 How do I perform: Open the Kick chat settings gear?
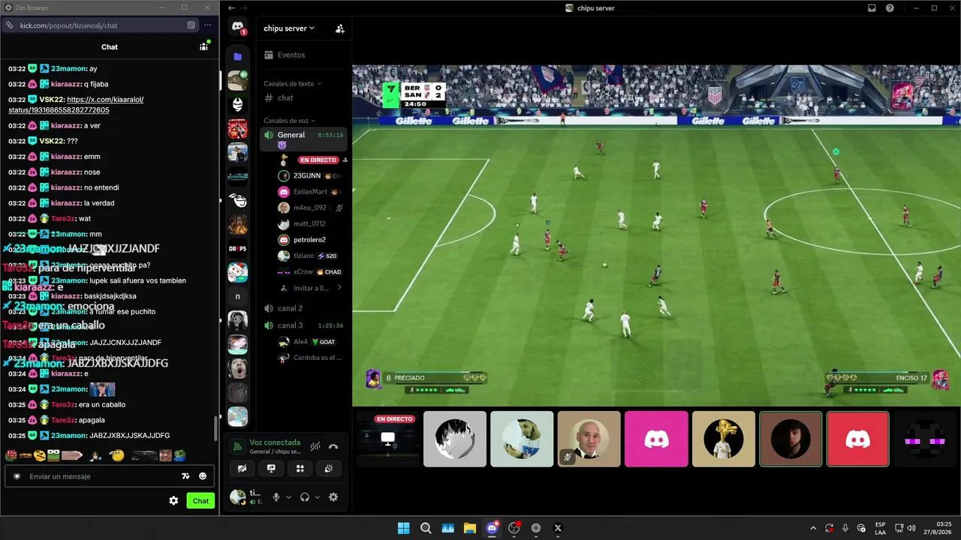(173, 501)
